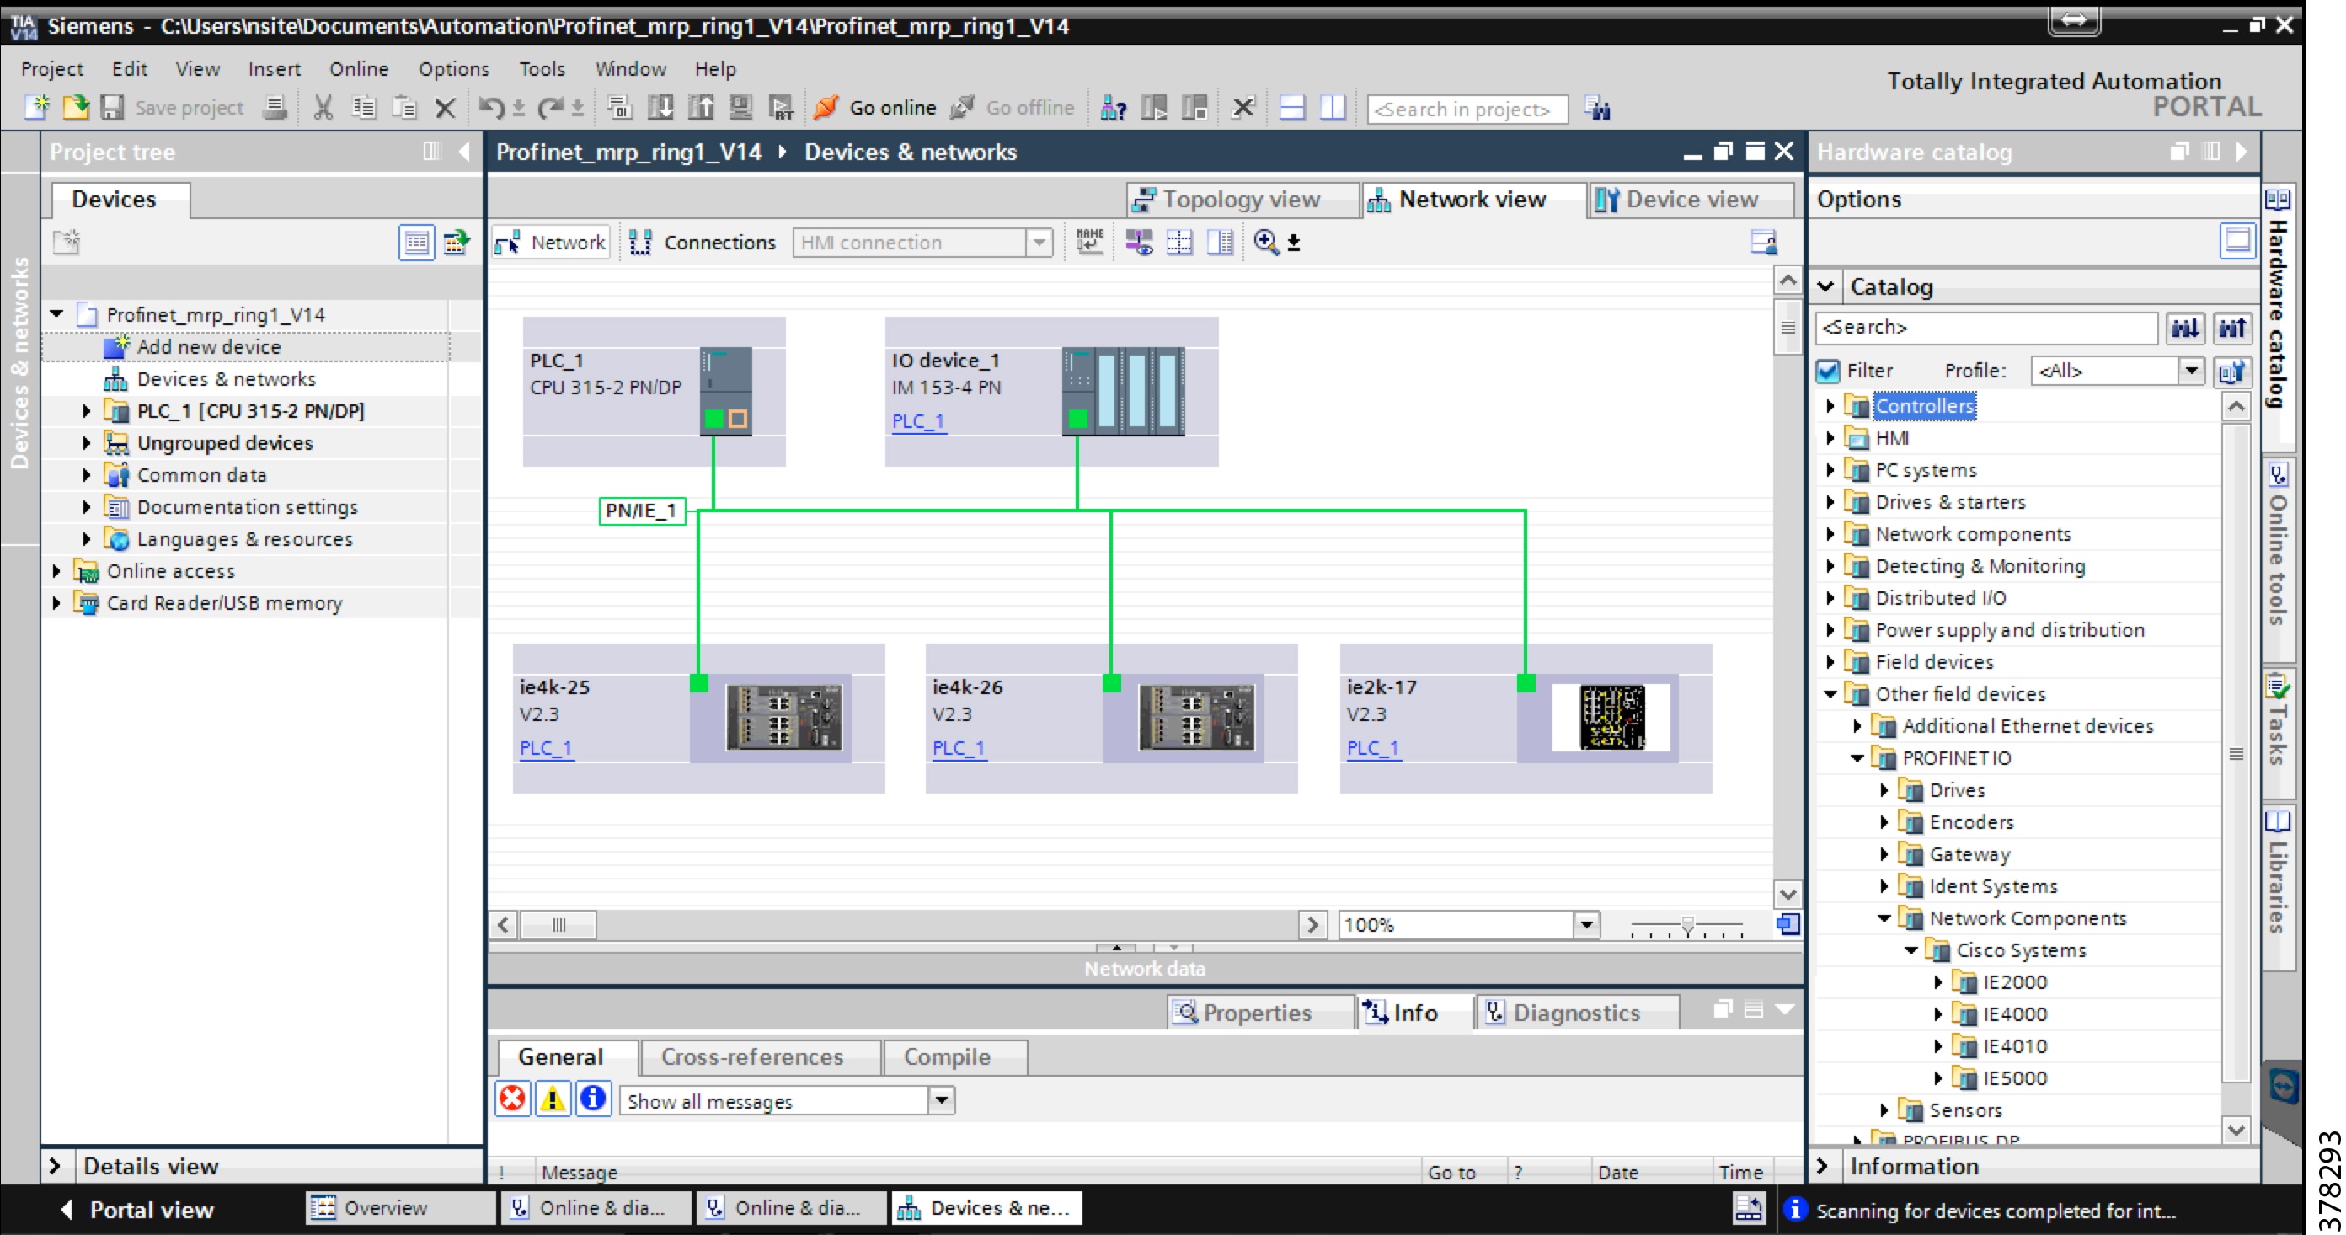
Task: Expand the Controllers catalog folder
Action: pyautogui.click(x=1830, y=406)
